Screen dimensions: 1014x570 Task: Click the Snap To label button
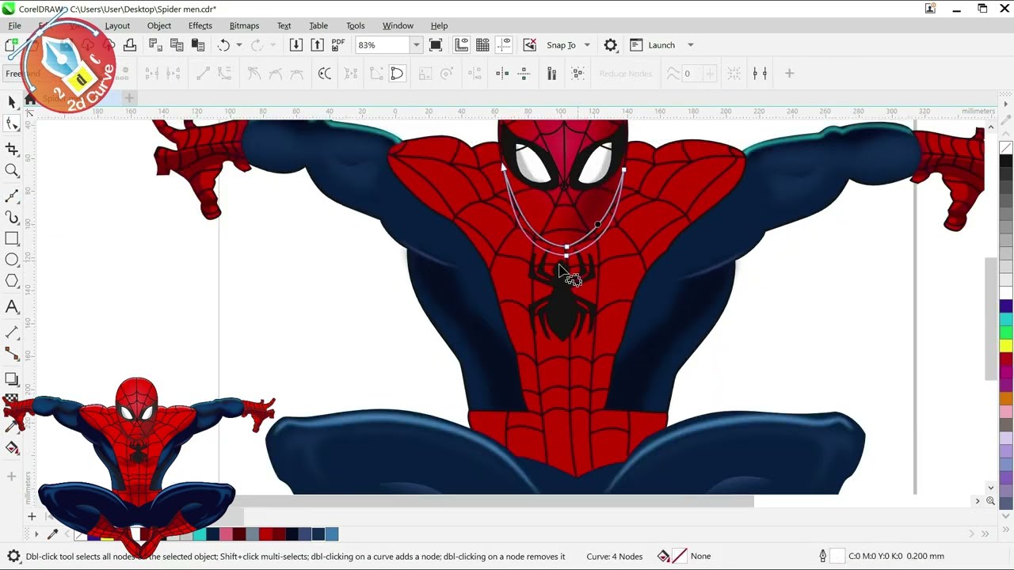(x=561, y=45)
